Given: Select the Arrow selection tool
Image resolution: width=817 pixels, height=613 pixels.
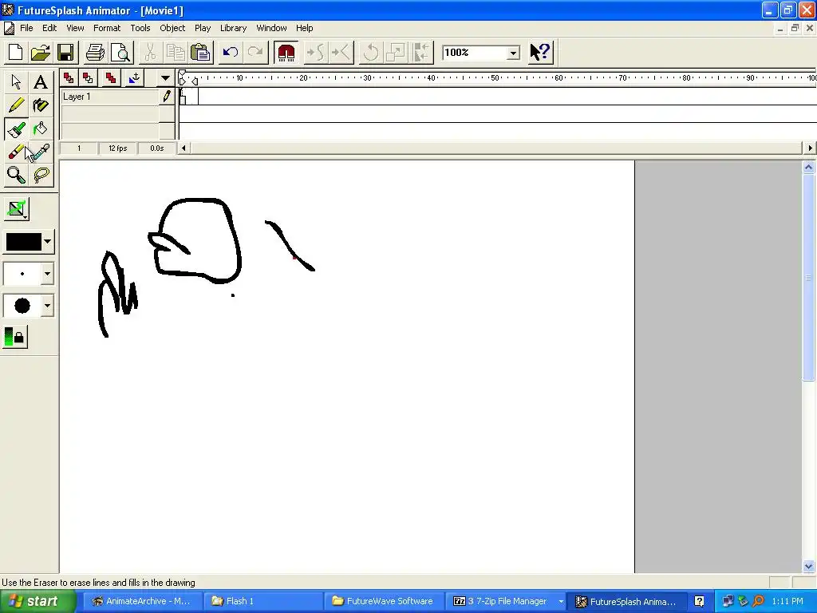Looking at the screenshot, I should coord(16,82).
